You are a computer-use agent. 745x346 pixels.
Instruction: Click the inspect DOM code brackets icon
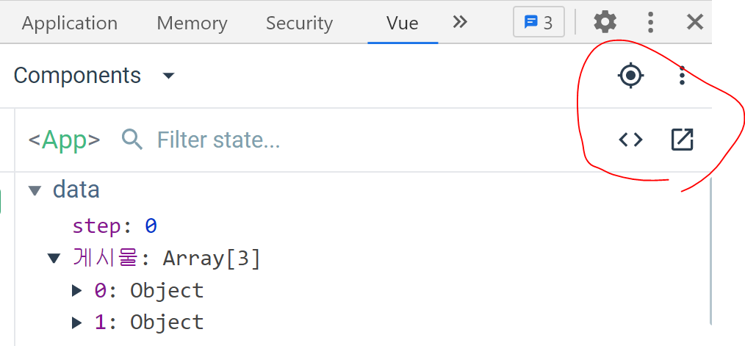pyautogui.click(x=630, y=140)
